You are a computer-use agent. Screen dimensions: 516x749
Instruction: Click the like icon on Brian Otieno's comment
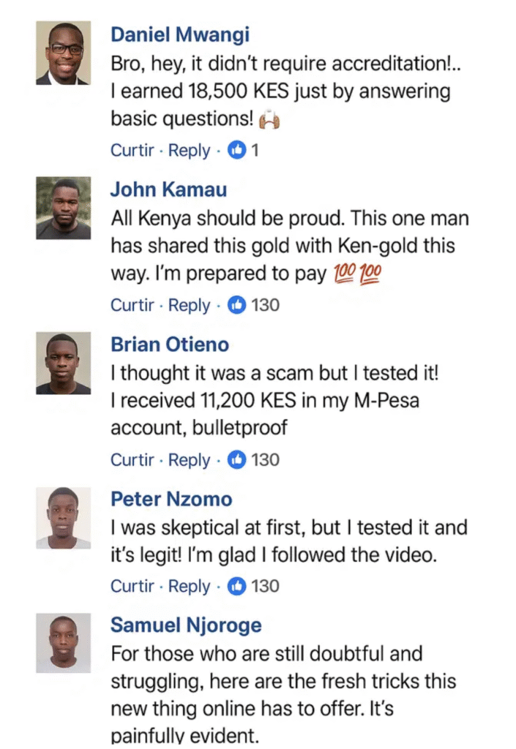tap(238, 460)
